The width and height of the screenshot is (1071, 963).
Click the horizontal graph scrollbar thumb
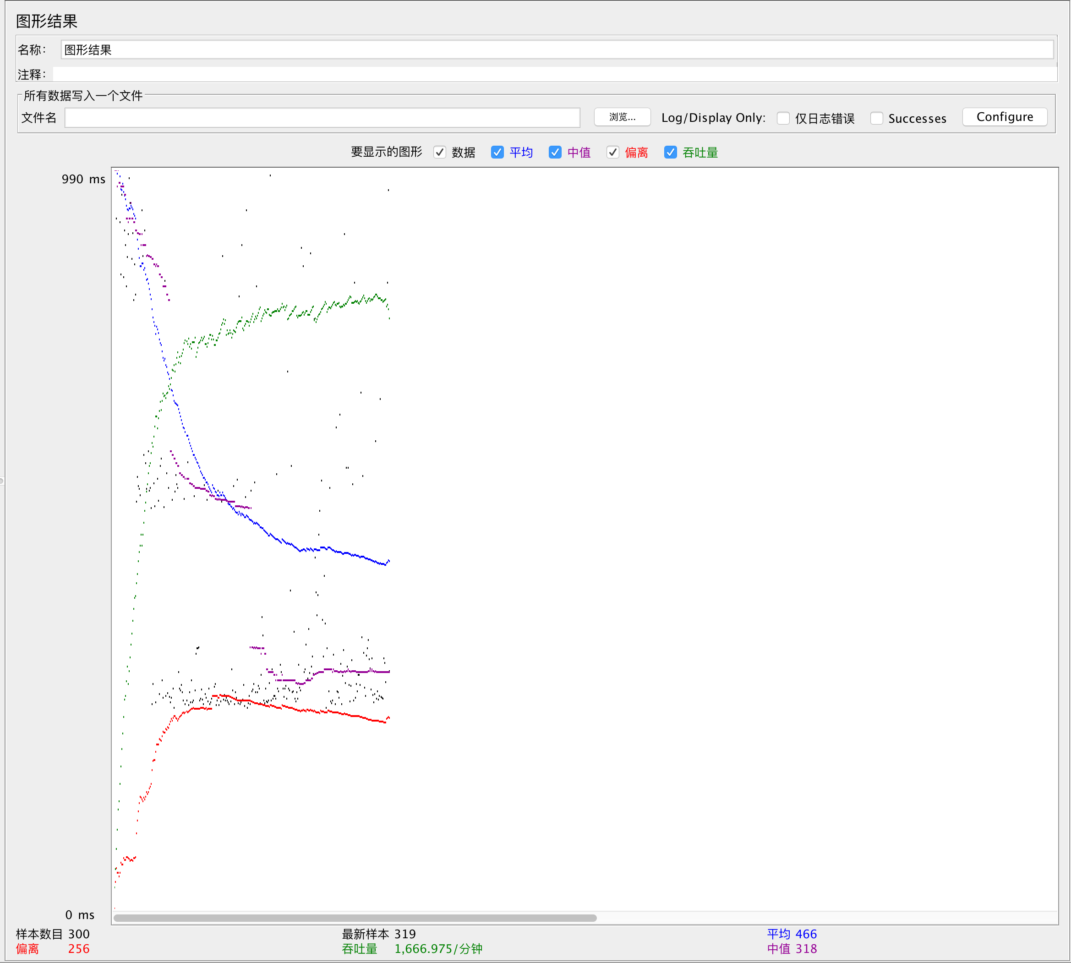tap(355, 918)
